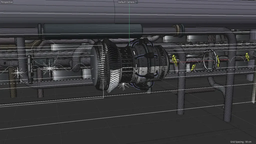The image size is (256, 144).
Task: Click the empty ground grid below the engine
Action: click(x=125, y=120)
